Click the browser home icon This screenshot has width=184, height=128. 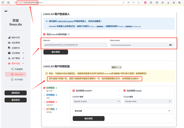8,2
